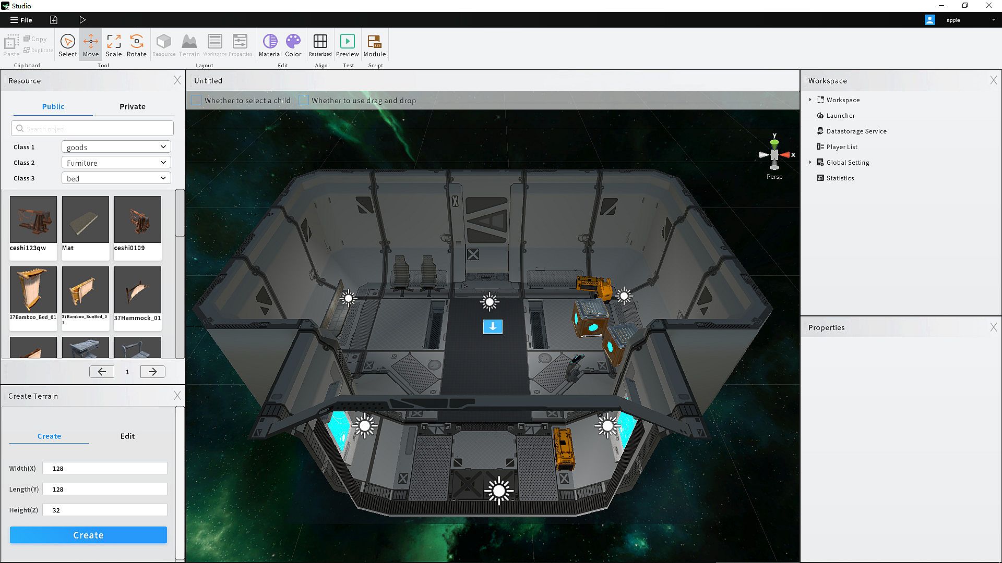Click the blue Create terrain button
Image resolution: width=1002 pixels, height=563 pixels.
click(x=88, y=535)
